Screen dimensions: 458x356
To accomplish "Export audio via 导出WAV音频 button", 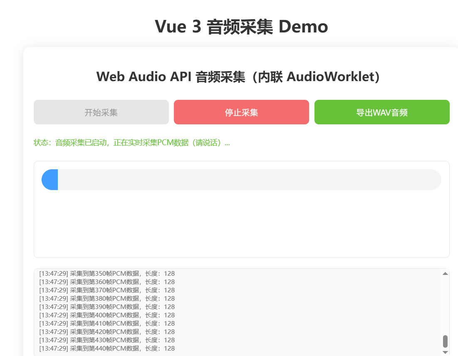I will pos(382,112).
